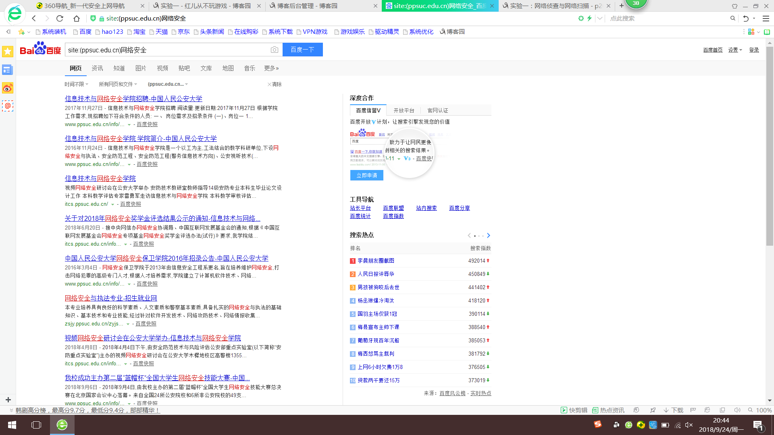Open the 信息技术与网络安全学院 result link
The image size is (774, 435).
(100, 178)
